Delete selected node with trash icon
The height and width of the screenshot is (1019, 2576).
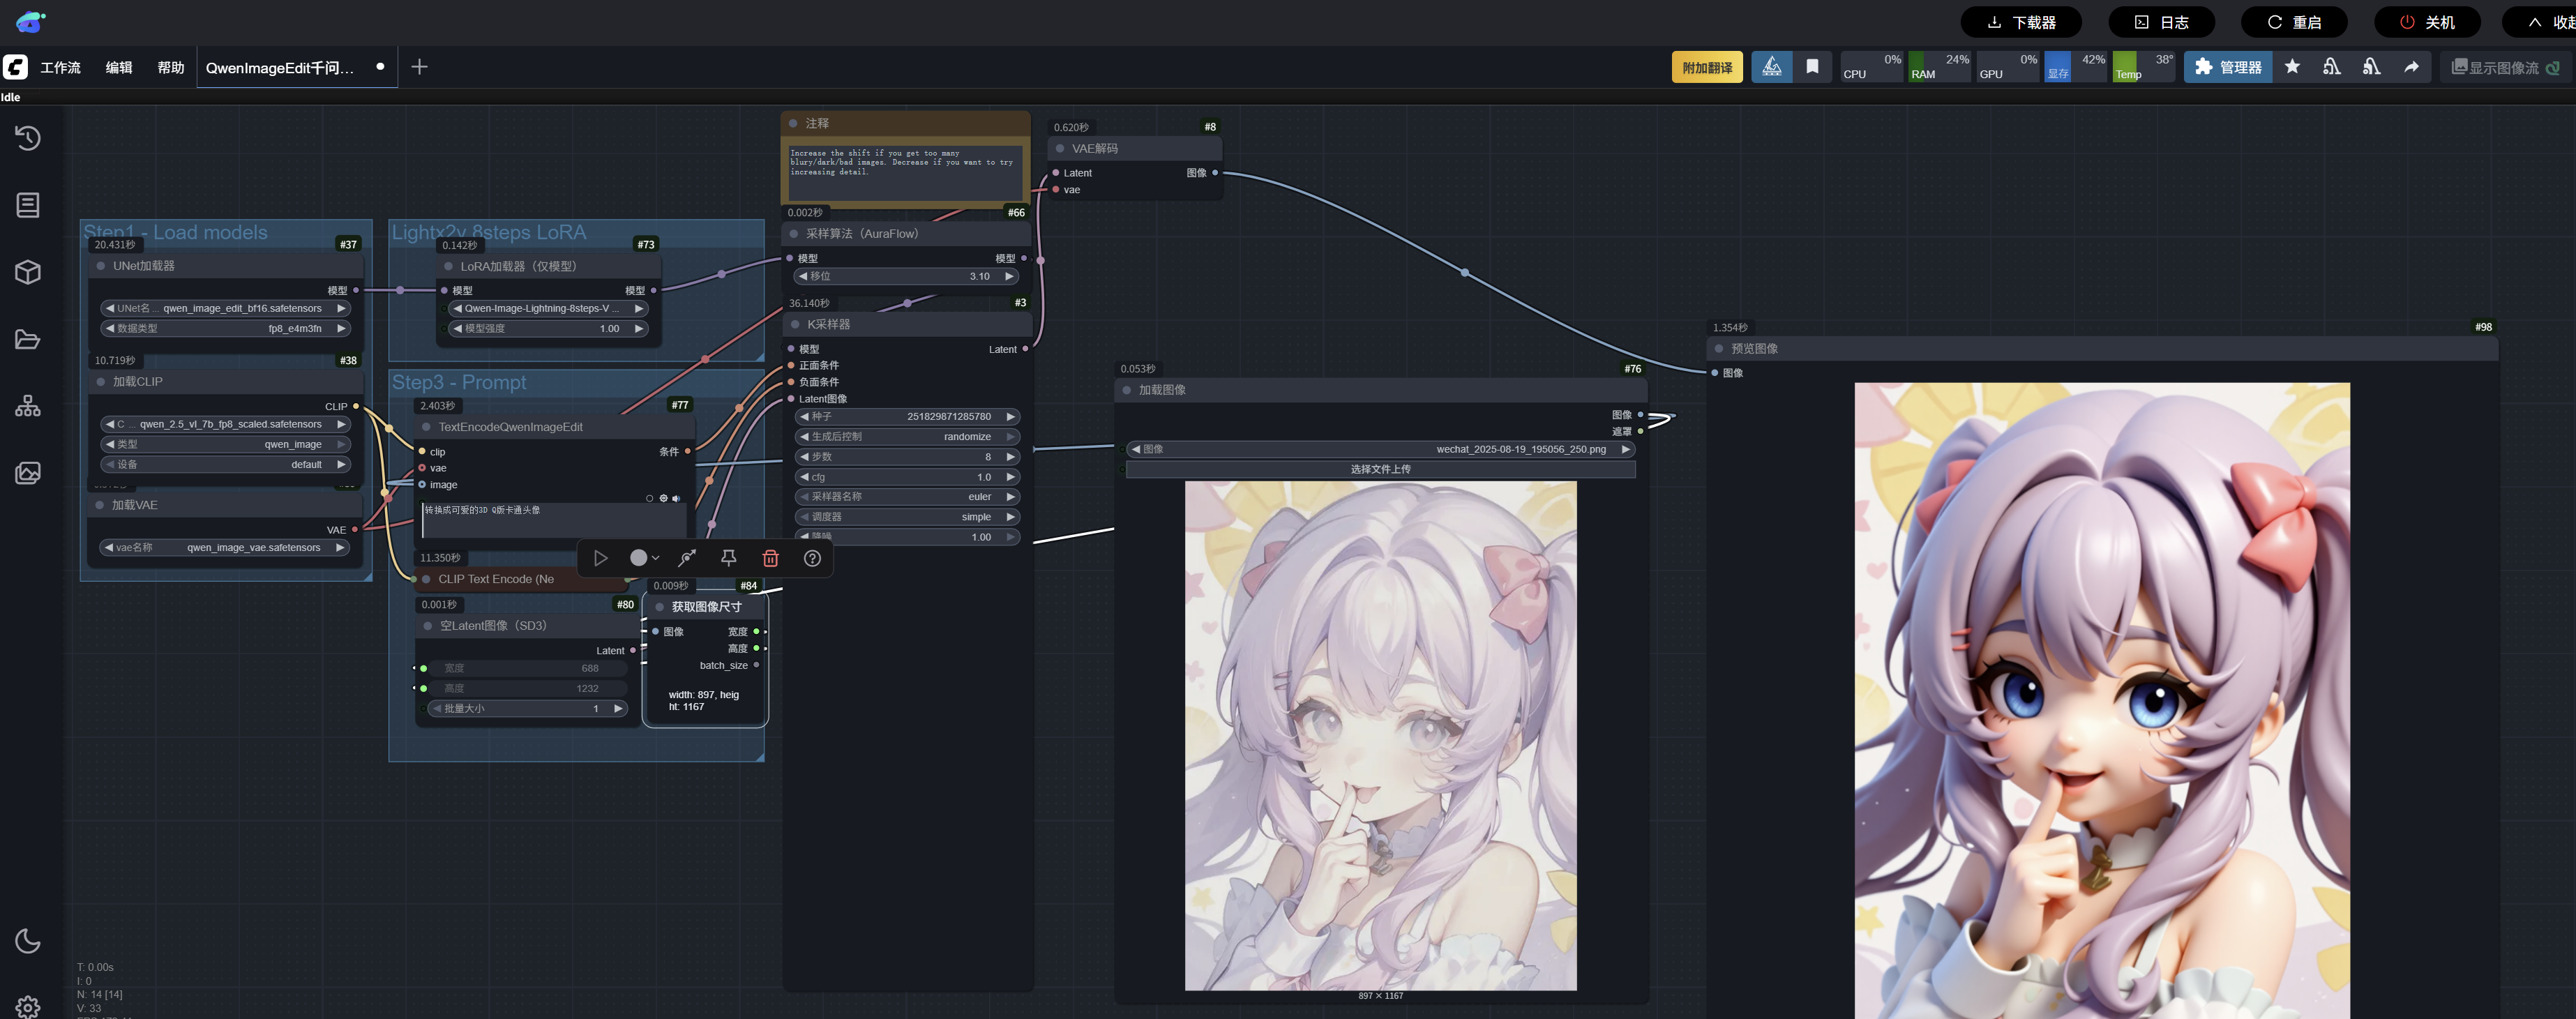pos(770,558)
